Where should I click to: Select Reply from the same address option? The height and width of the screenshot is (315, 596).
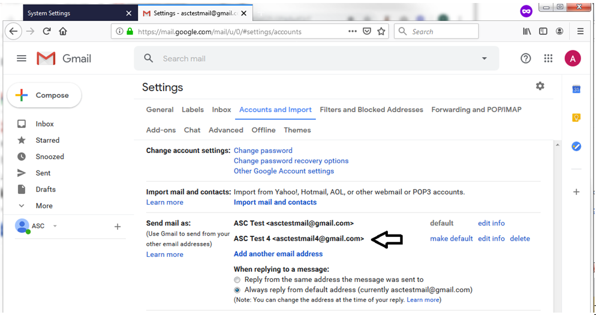(237, 280)
